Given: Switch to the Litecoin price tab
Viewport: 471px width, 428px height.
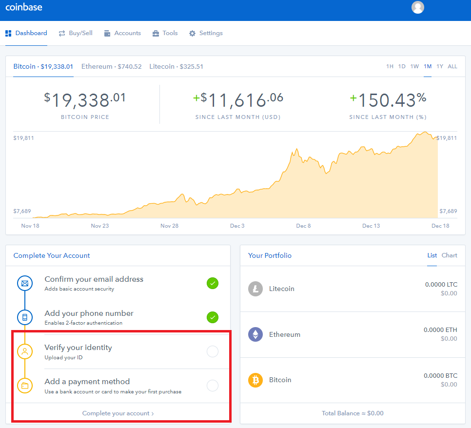Looking at the screenshot, I should click(176, 66).
